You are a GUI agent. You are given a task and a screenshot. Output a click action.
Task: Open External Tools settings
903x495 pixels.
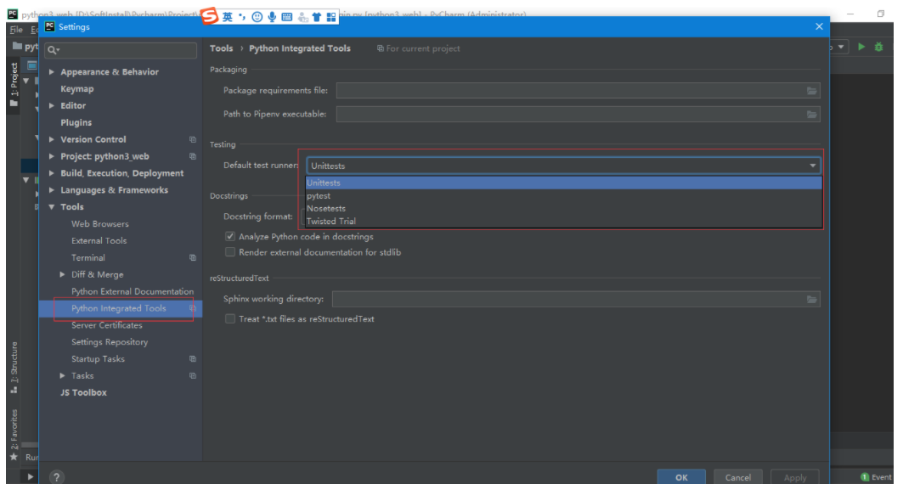[99, 240]
